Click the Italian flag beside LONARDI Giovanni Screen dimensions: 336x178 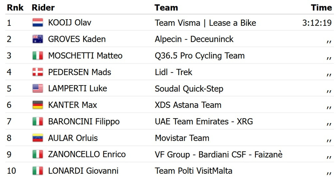(38, 170)
